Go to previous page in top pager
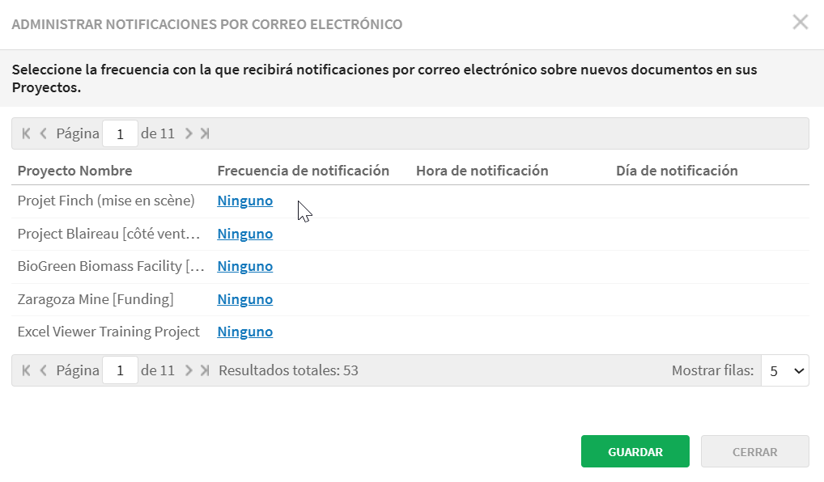 (44, 133)
